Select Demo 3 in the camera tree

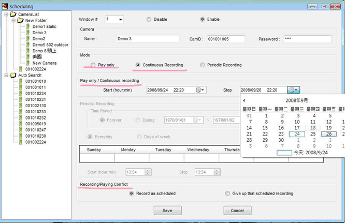click(x=39, y=33)
